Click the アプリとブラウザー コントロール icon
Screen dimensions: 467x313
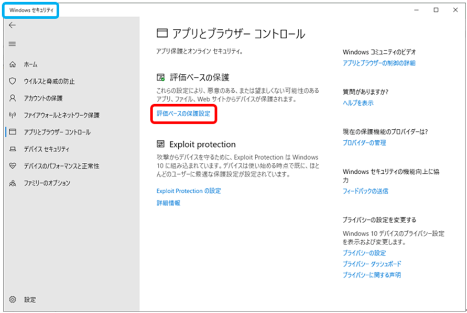click(x=12, y=132)
